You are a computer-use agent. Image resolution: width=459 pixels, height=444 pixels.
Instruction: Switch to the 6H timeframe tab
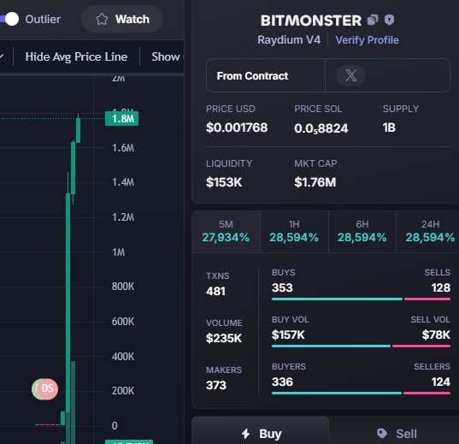click(x=362, y=232)
